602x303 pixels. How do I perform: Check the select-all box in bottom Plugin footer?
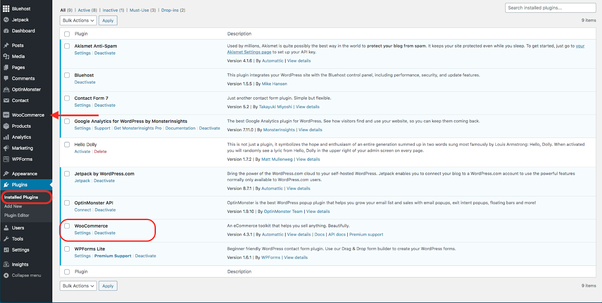click(x=67, y=272)
